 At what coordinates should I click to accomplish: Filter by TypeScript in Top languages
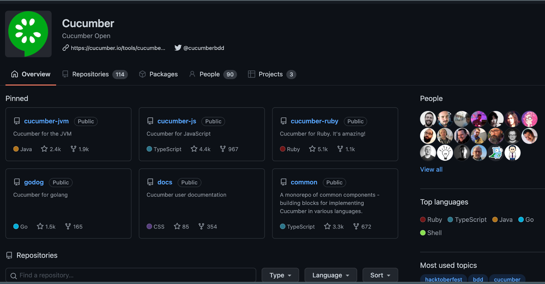467,220
